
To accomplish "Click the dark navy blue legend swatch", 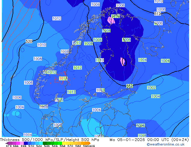I will (26, 143).
